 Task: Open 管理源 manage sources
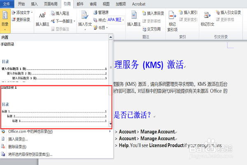click(101, 12)
